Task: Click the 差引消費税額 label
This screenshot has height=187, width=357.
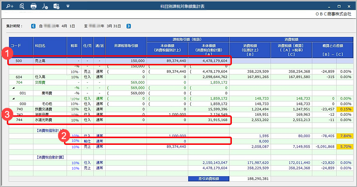Action: [x=209, y=179]
